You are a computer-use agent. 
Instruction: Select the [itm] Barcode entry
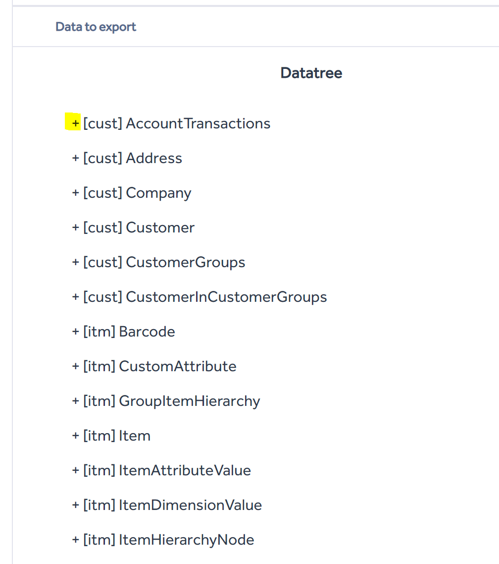click(x=129, y=332)
